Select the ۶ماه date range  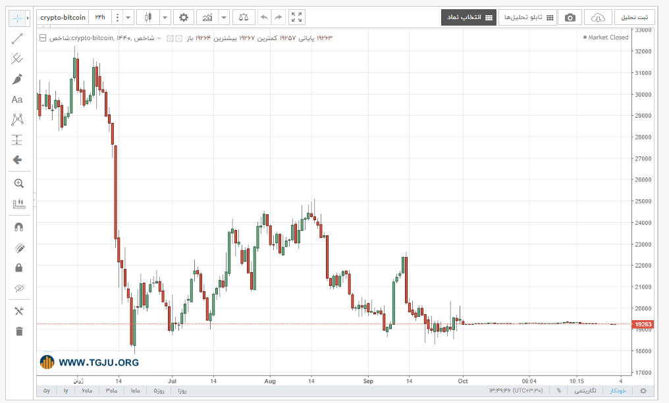87,391
